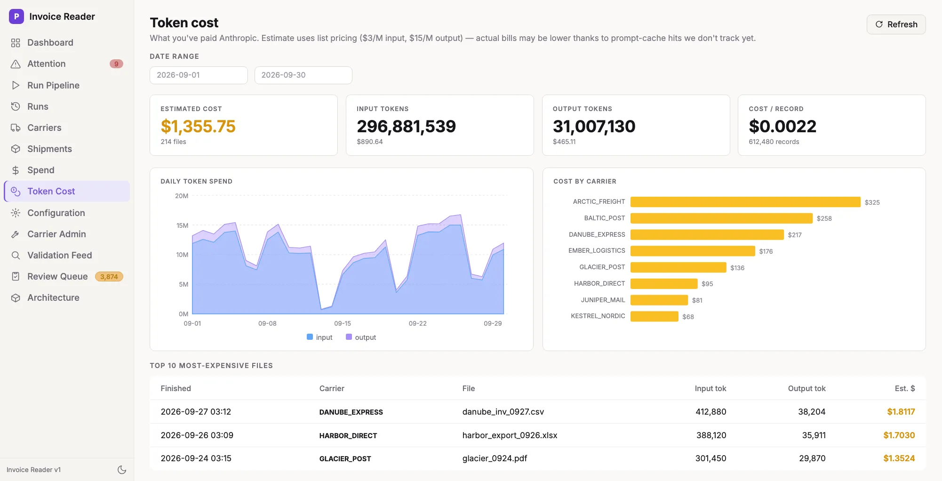Click the Run Pipeline play icon
Viewport: 942px width, 481px height.
click(x=16, y=85)
